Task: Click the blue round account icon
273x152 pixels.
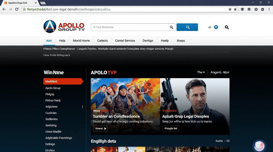Action: click(x=216, y=27)
